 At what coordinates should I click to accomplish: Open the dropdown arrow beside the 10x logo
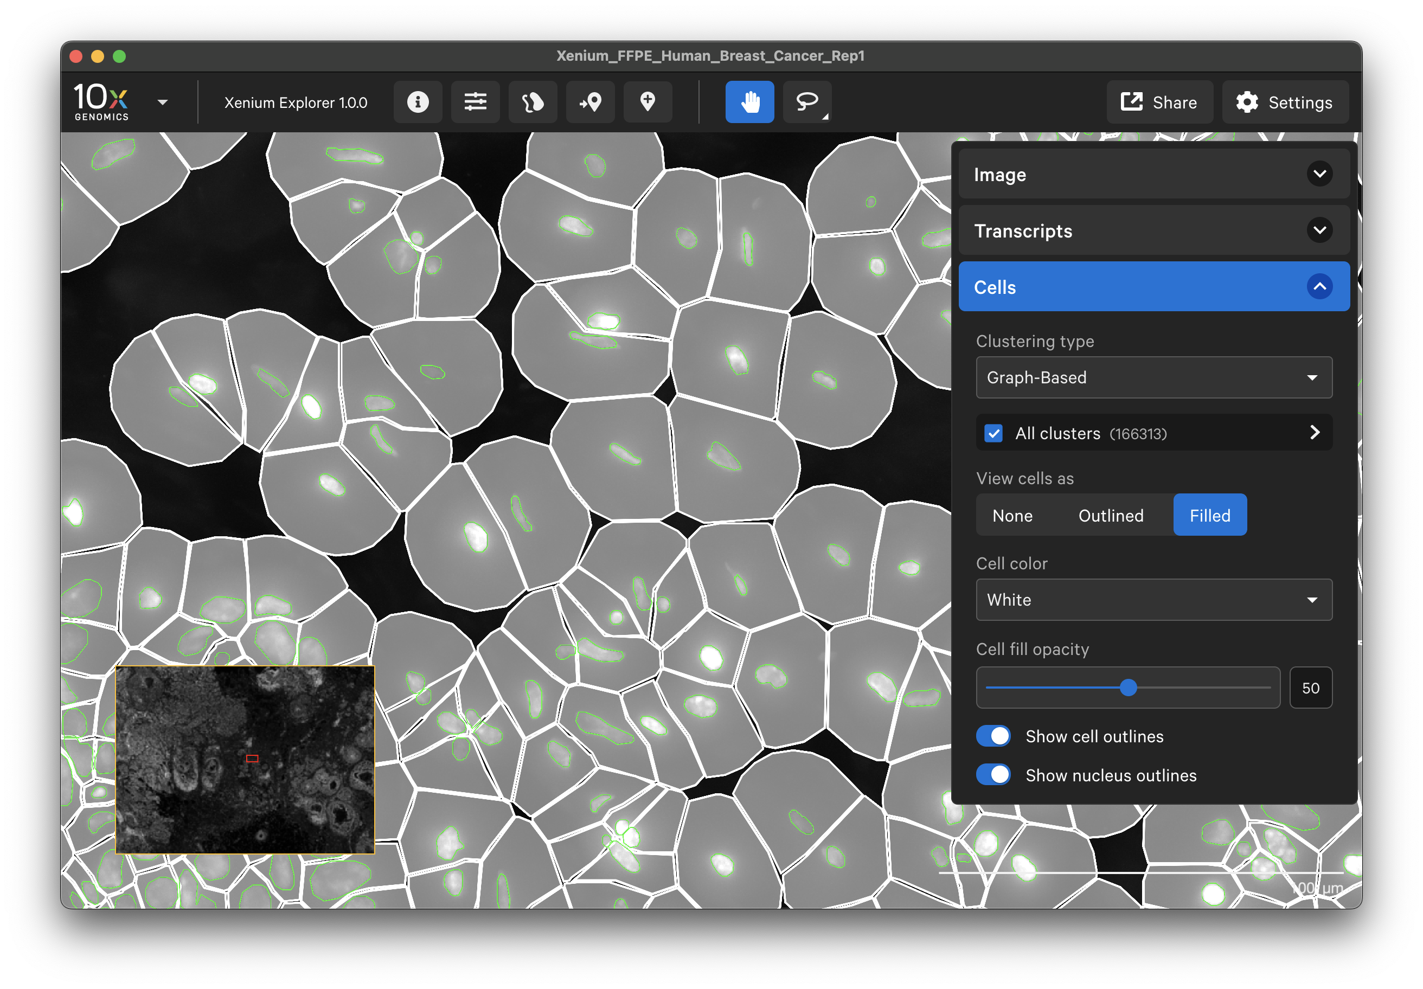tap(163, 102)
